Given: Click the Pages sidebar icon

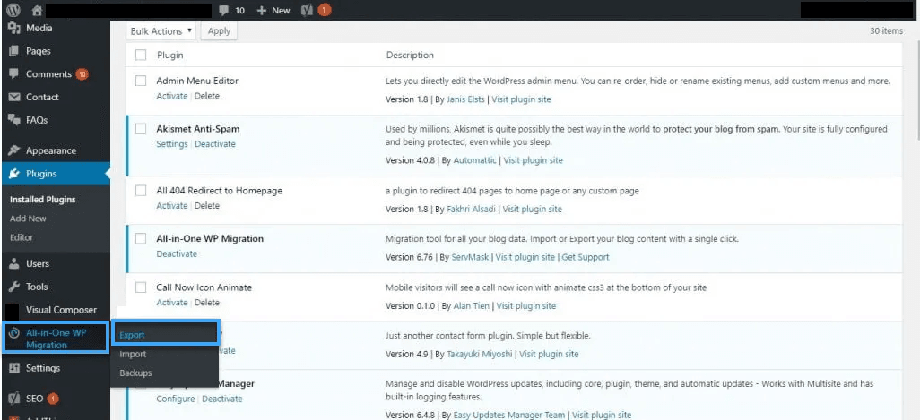Looking at the screenshot, I should (14, 51).
